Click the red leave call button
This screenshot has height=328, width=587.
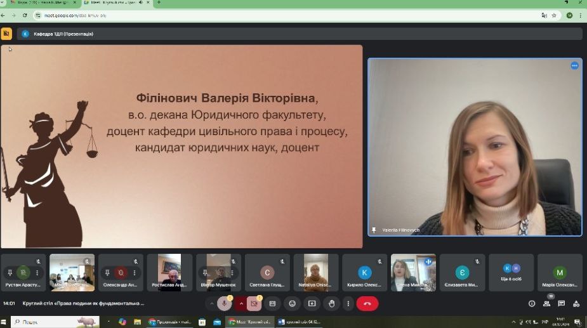point(367,304)
